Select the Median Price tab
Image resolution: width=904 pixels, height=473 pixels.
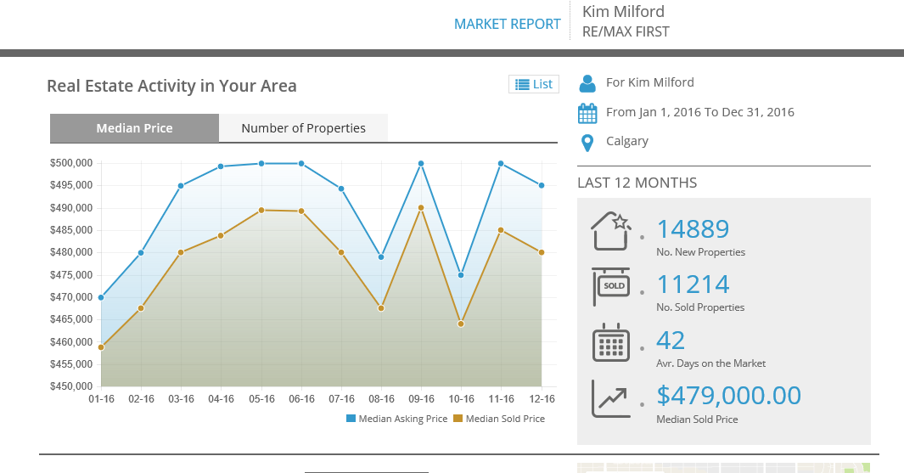pyautogui.click(x=134, y=128)
